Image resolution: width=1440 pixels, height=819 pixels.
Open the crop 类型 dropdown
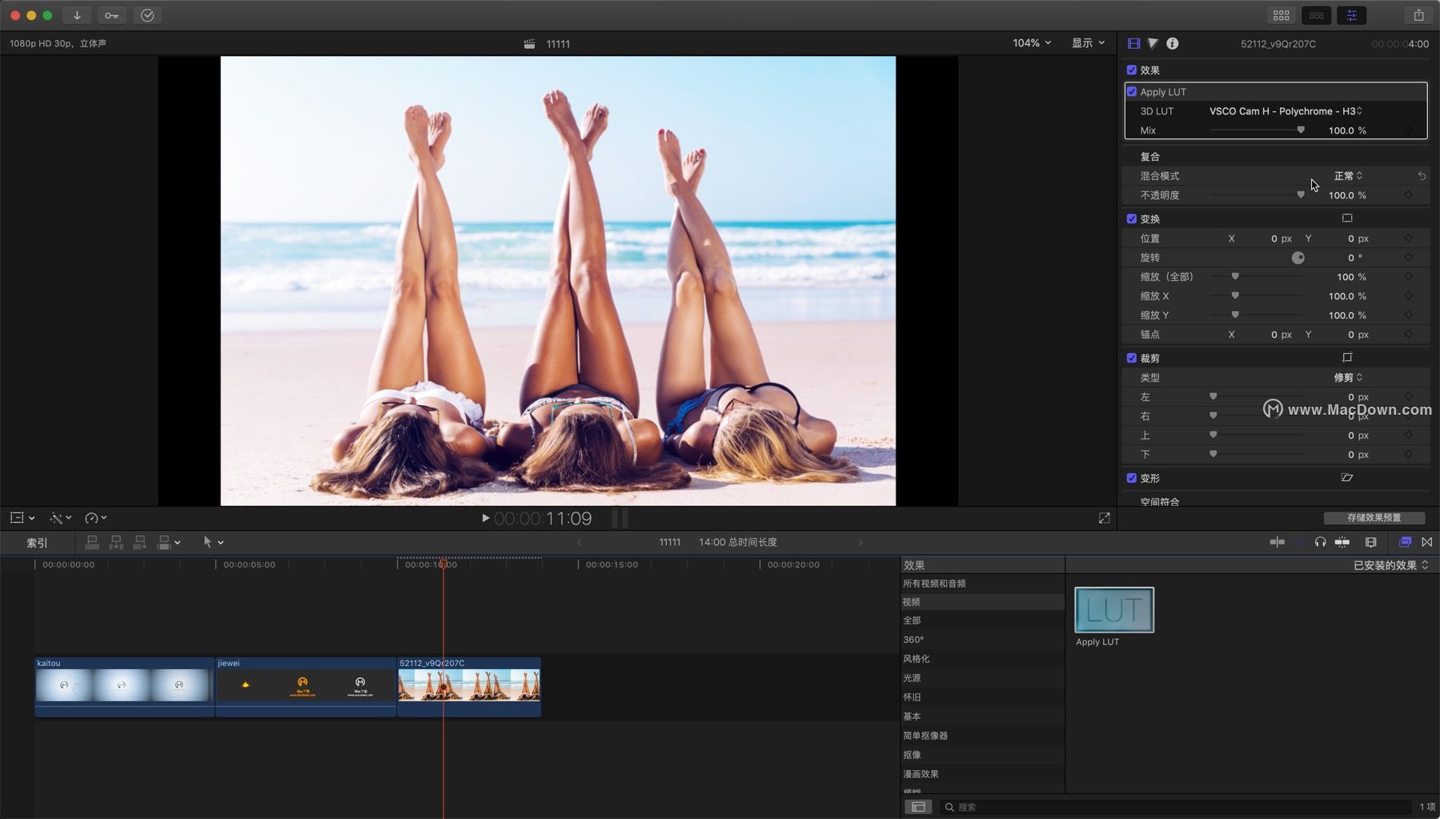coord(1348,377)
